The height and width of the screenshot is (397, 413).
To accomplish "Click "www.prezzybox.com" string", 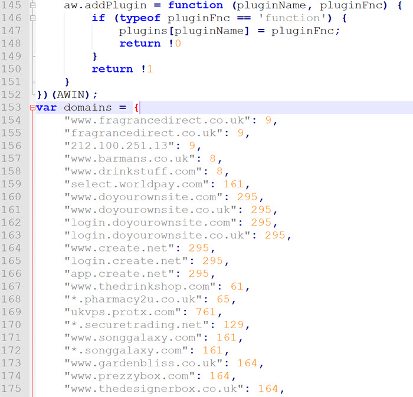I will (x=129, y=376).
